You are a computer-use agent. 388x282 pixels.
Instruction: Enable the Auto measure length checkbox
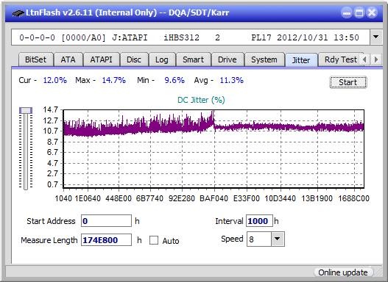(154, 240)
